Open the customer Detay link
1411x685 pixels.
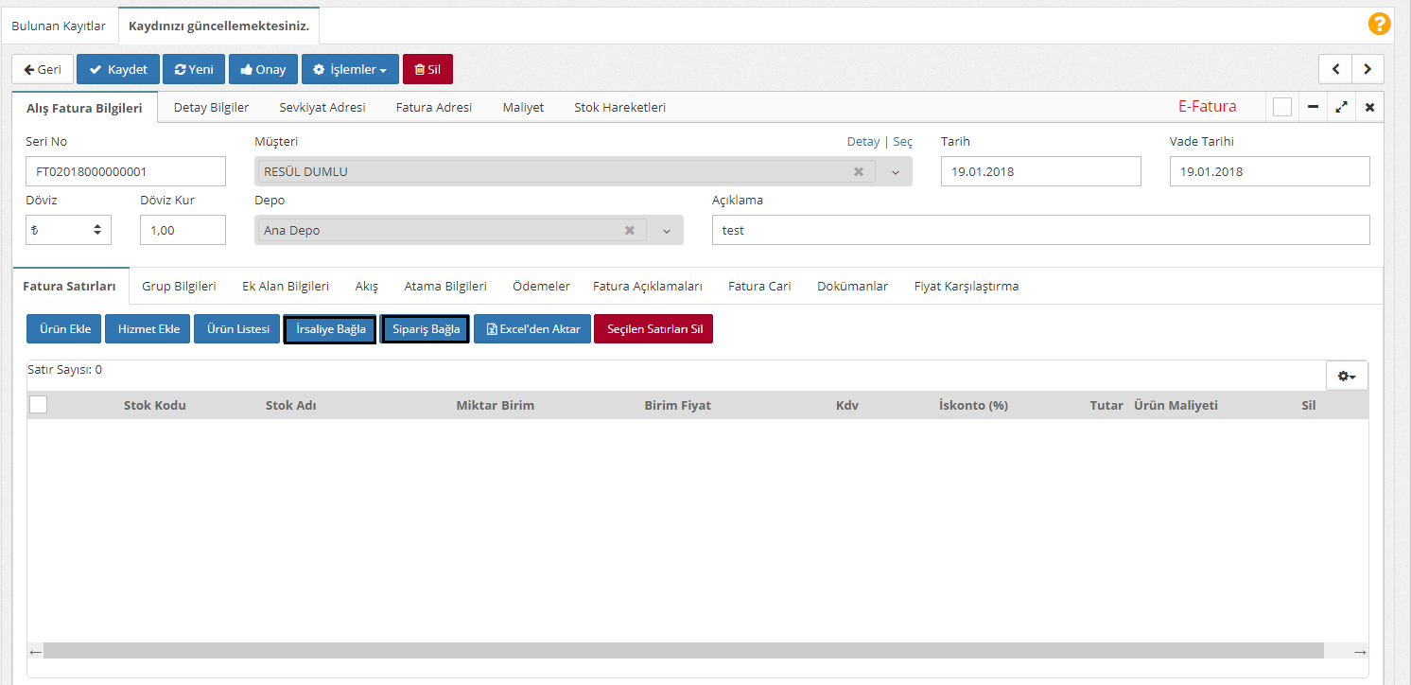point(862,142)
